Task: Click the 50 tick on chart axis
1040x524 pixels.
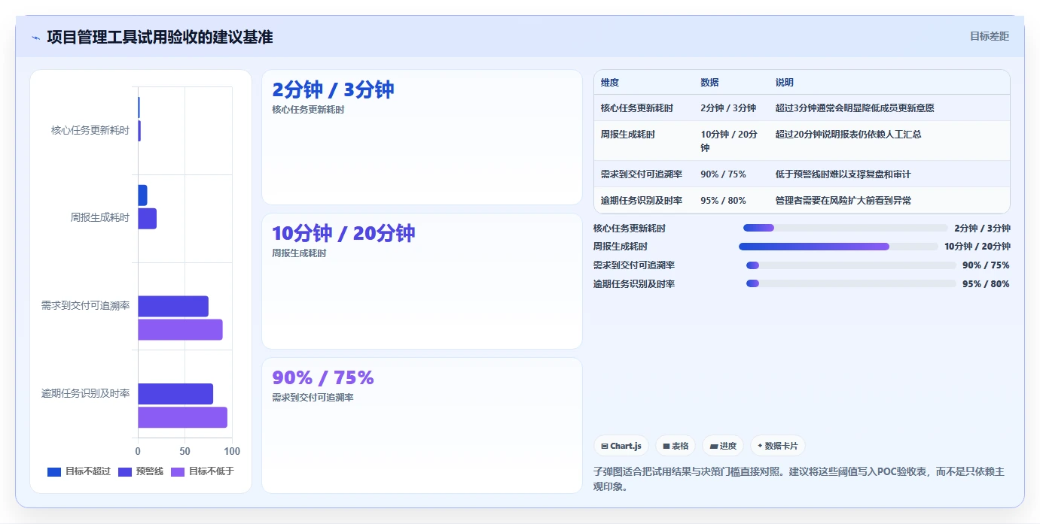Action: 185,452
